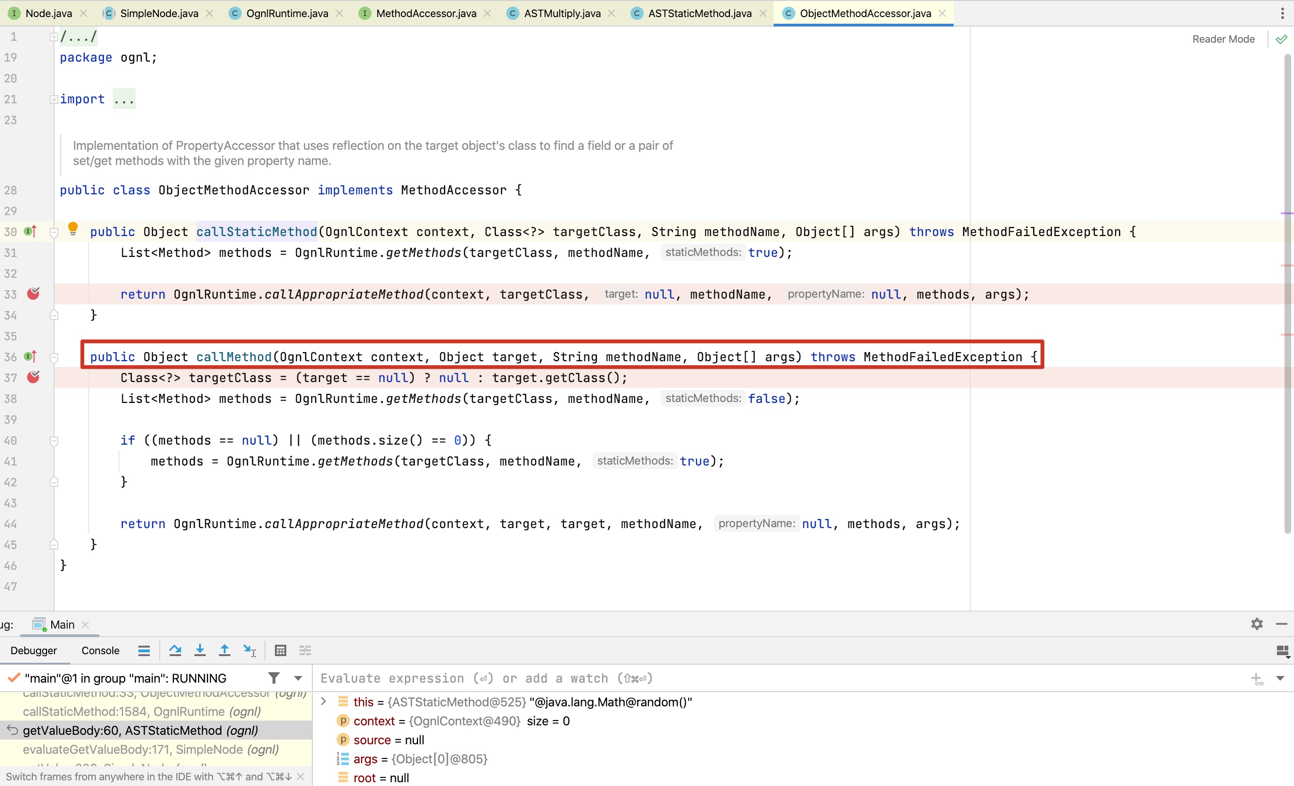Click the Step Over debugger icon
The width and height of the screenshot is (1294, 786).
(175, 650)
